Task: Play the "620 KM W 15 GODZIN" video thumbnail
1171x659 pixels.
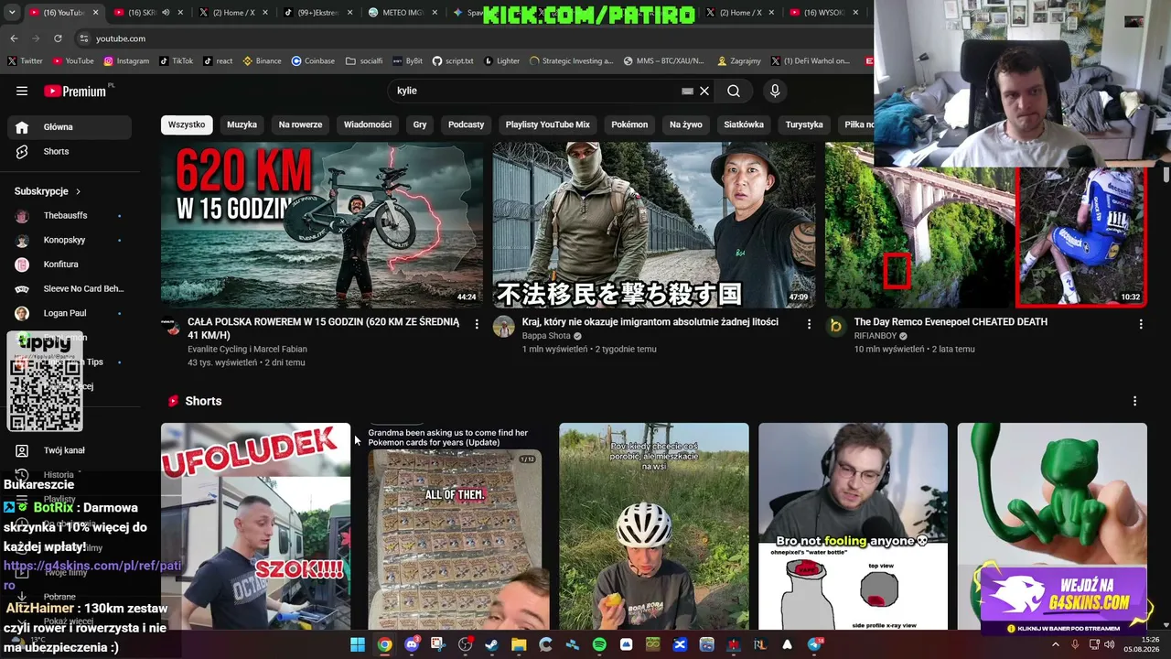Action: (322, 224)
